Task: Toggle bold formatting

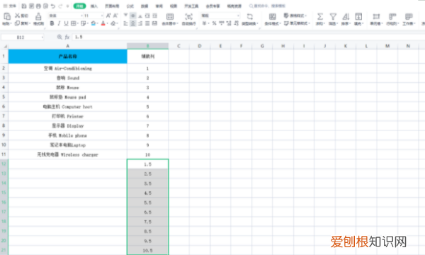Action: click(52, 23)
